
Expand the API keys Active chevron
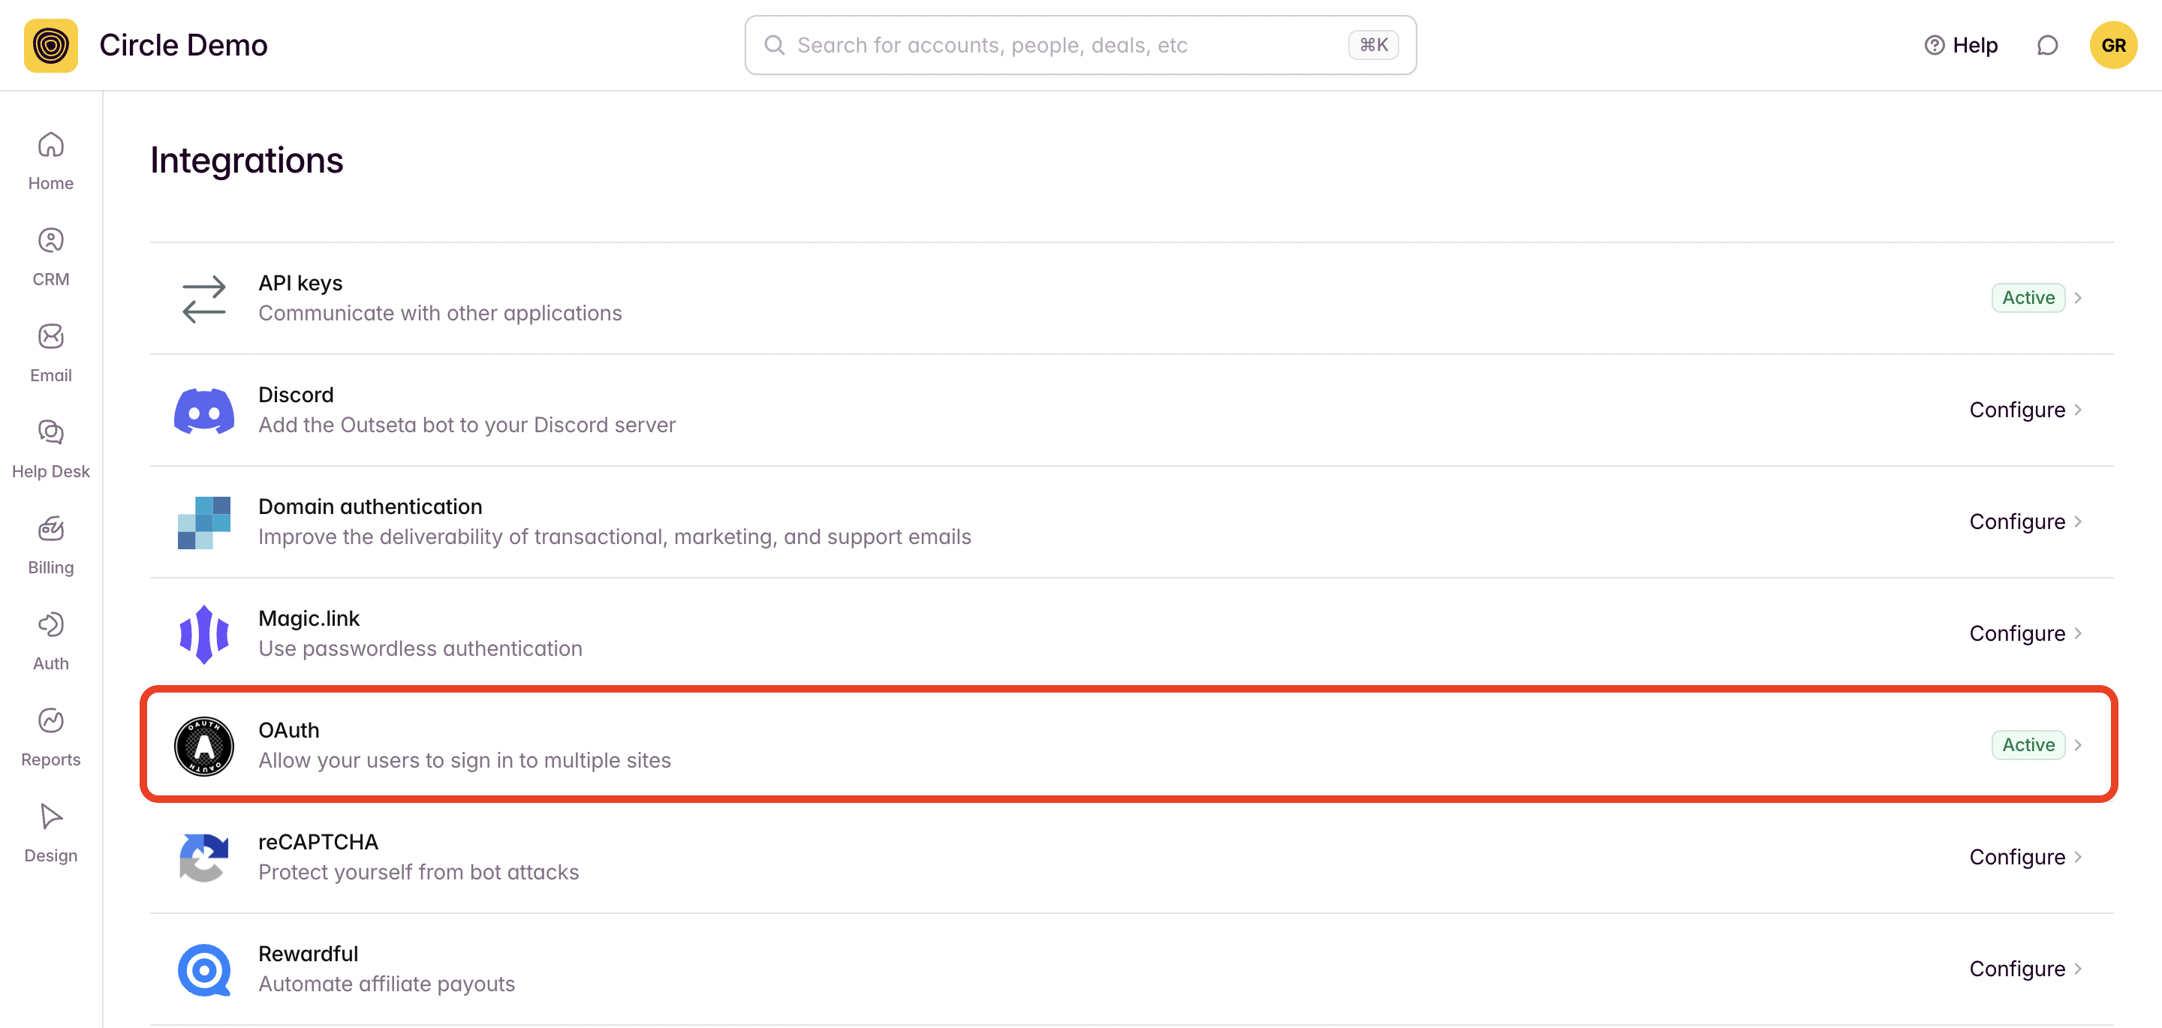2078,298
